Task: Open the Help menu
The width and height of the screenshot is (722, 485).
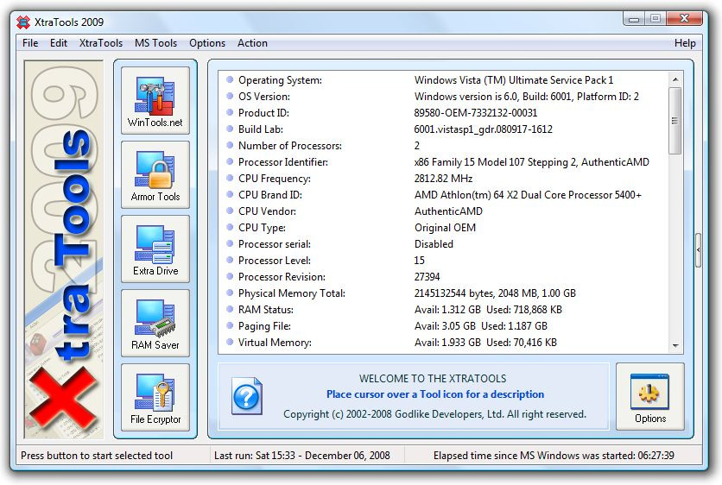Action: pyautogui.click(x=685, y=43)
